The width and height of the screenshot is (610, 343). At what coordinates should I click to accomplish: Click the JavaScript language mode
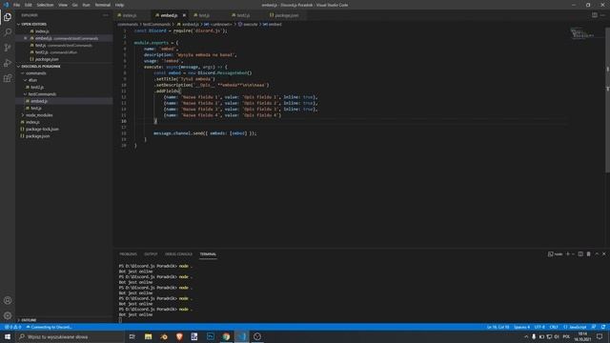click(576, 327)
